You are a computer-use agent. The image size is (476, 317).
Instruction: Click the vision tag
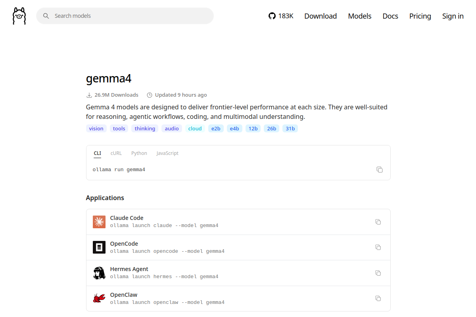point(96,128)
